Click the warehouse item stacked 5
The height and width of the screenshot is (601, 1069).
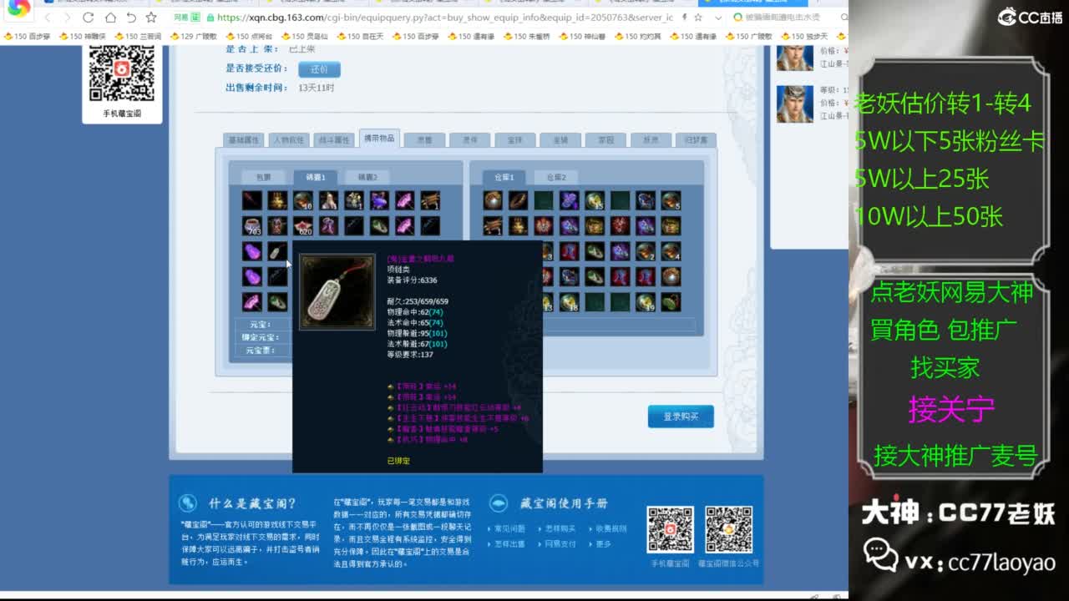pos(671,200)
